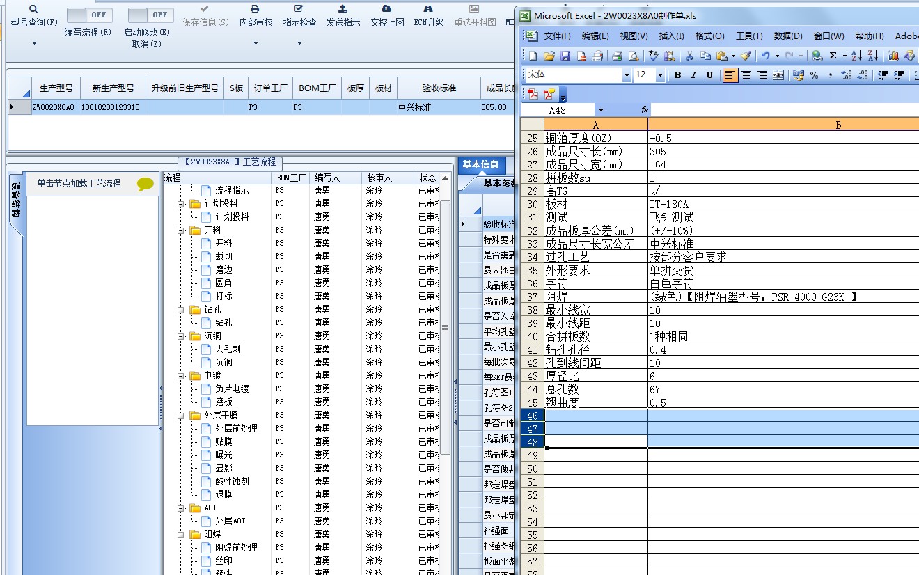919x575 pixels.
Task: Toggle Align Right in Excel
Action: coord(762,75)
